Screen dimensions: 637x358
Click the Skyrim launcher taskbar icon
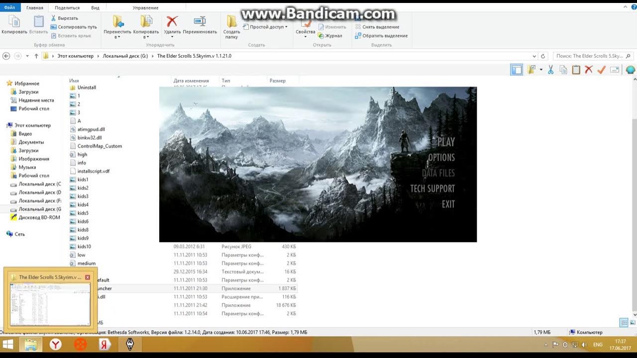130,344
